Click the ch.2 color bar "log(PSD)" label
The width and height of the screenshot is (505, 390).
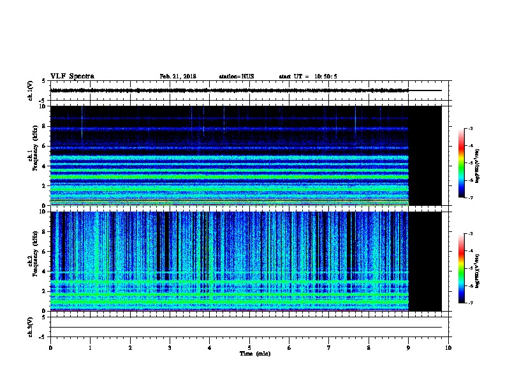click(x=477, y=271)
